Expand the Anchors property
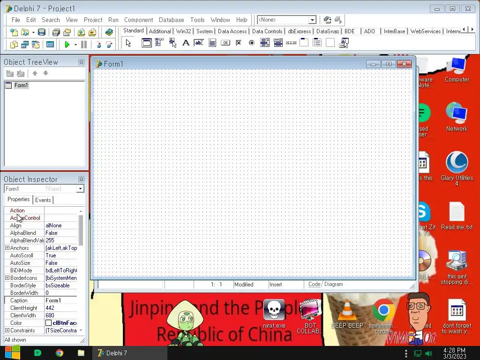The image size is (480, 360). coord(7,247)
